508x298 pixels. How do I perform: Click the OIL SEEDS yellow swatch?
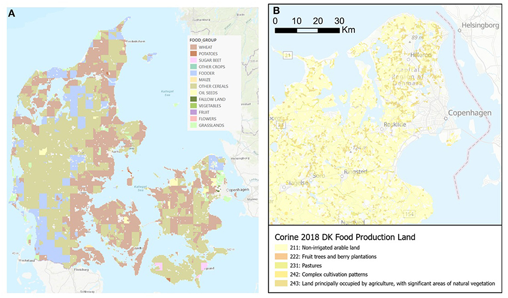193,92
